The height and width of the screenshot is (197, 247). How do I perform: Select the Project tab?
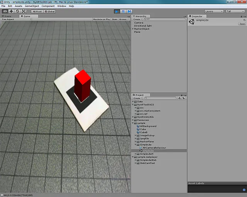(141, 95)
